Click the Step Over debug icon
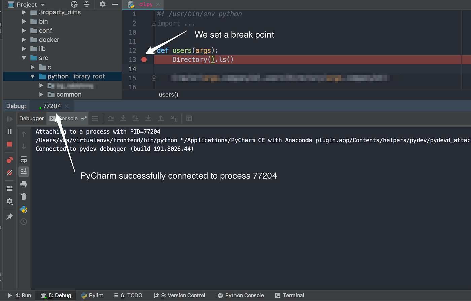 pyautogui.click(x=110, y=118)
